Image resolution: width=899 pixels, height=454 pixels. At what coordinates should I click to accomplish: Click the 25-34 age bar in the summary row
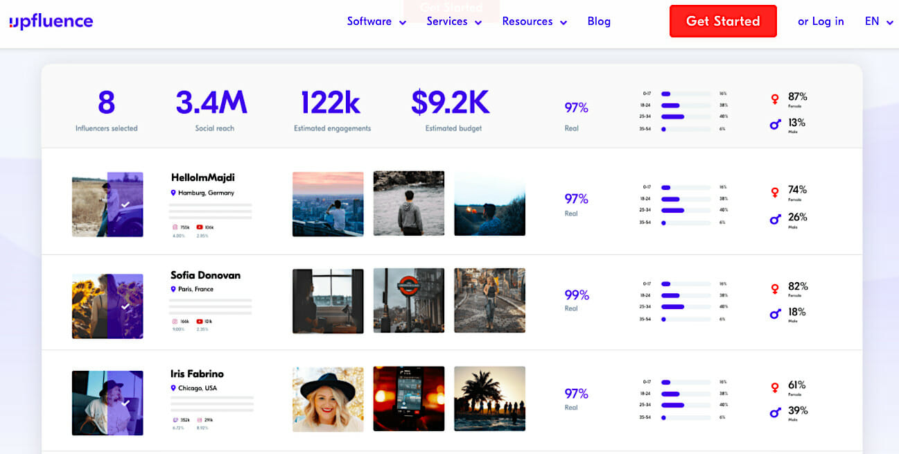pyautogui.click(x=673, y=117)
